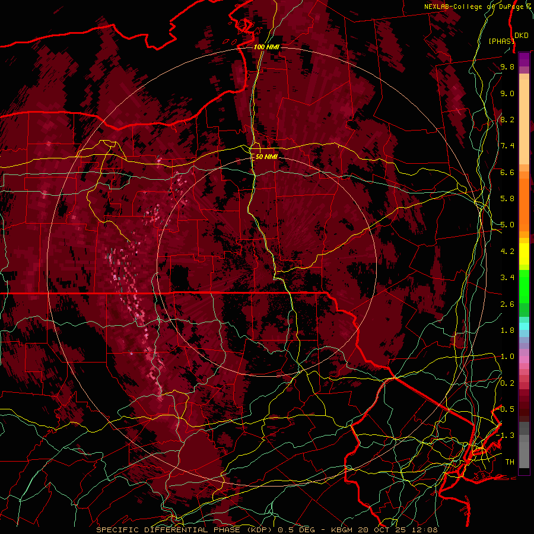This screenshot has width=534, height=534.
Task: Click the 1.8 value on the color scale
Action: tap(507, 330)
